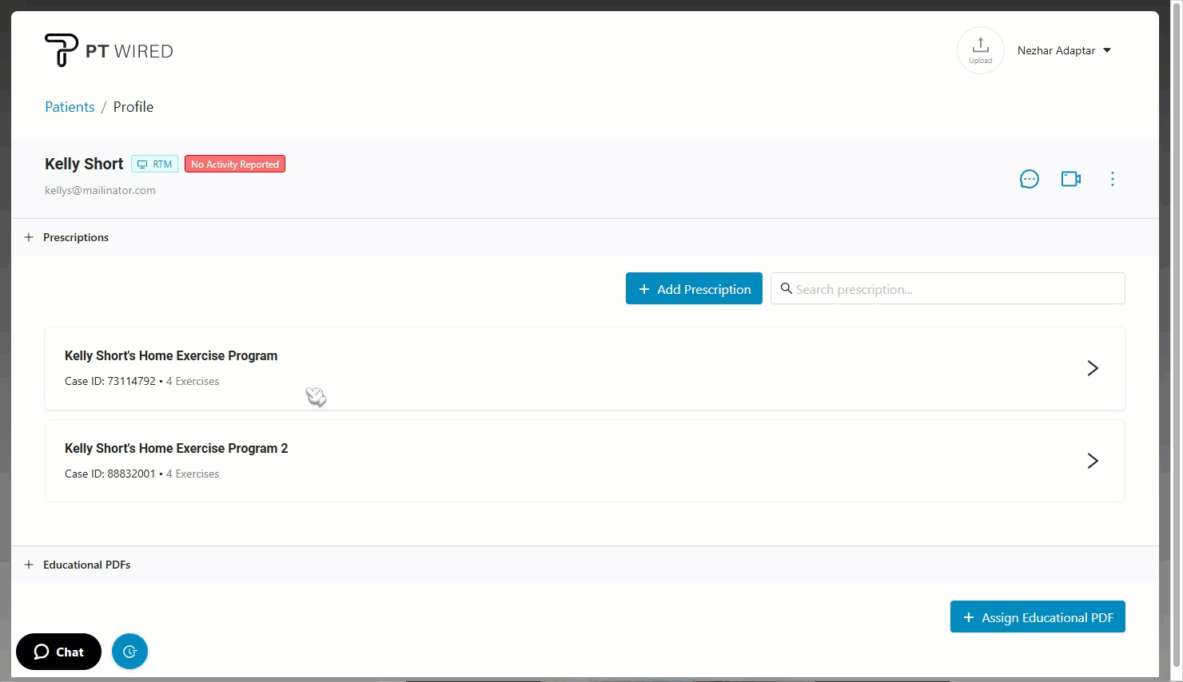This screenshot has width=1183, height=682.
Task: Start a video call with Kelly Short
Action: 1070,179
